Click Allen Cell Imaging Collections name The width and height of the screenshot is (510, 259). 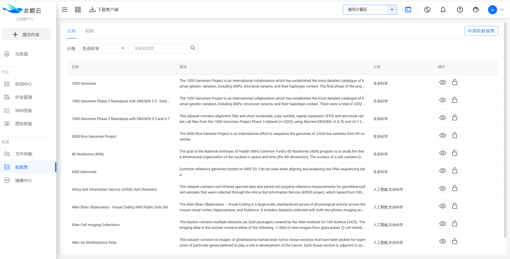tap(95, 225)
